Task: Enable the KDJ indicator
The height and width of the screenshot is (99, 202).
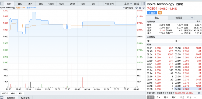Action: click(13, 93)
